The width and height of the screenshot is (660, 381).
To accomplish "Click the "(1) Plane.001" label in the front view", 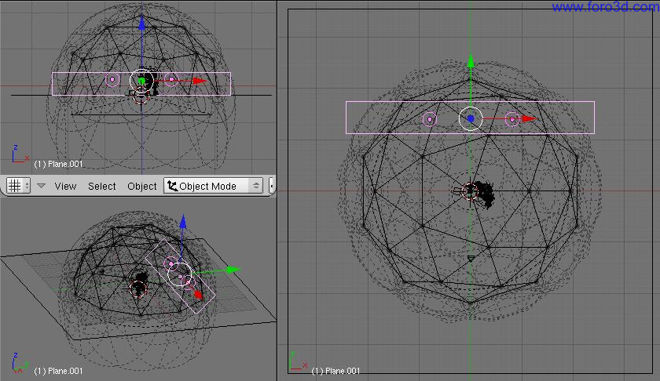I will [58, 164].
